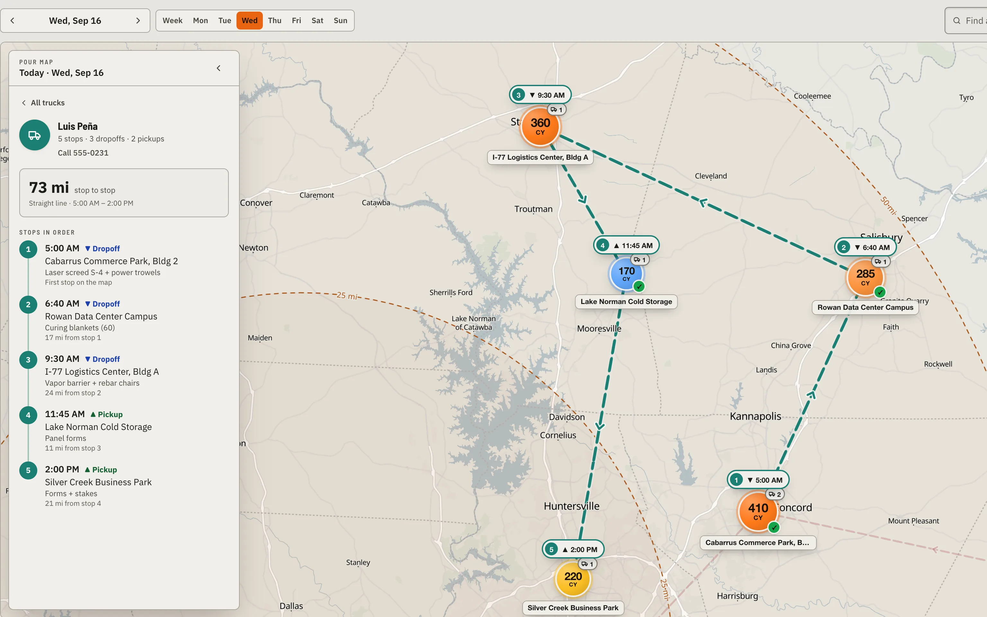Go back to All trucks
987x617 pixels.
(43, 103)
